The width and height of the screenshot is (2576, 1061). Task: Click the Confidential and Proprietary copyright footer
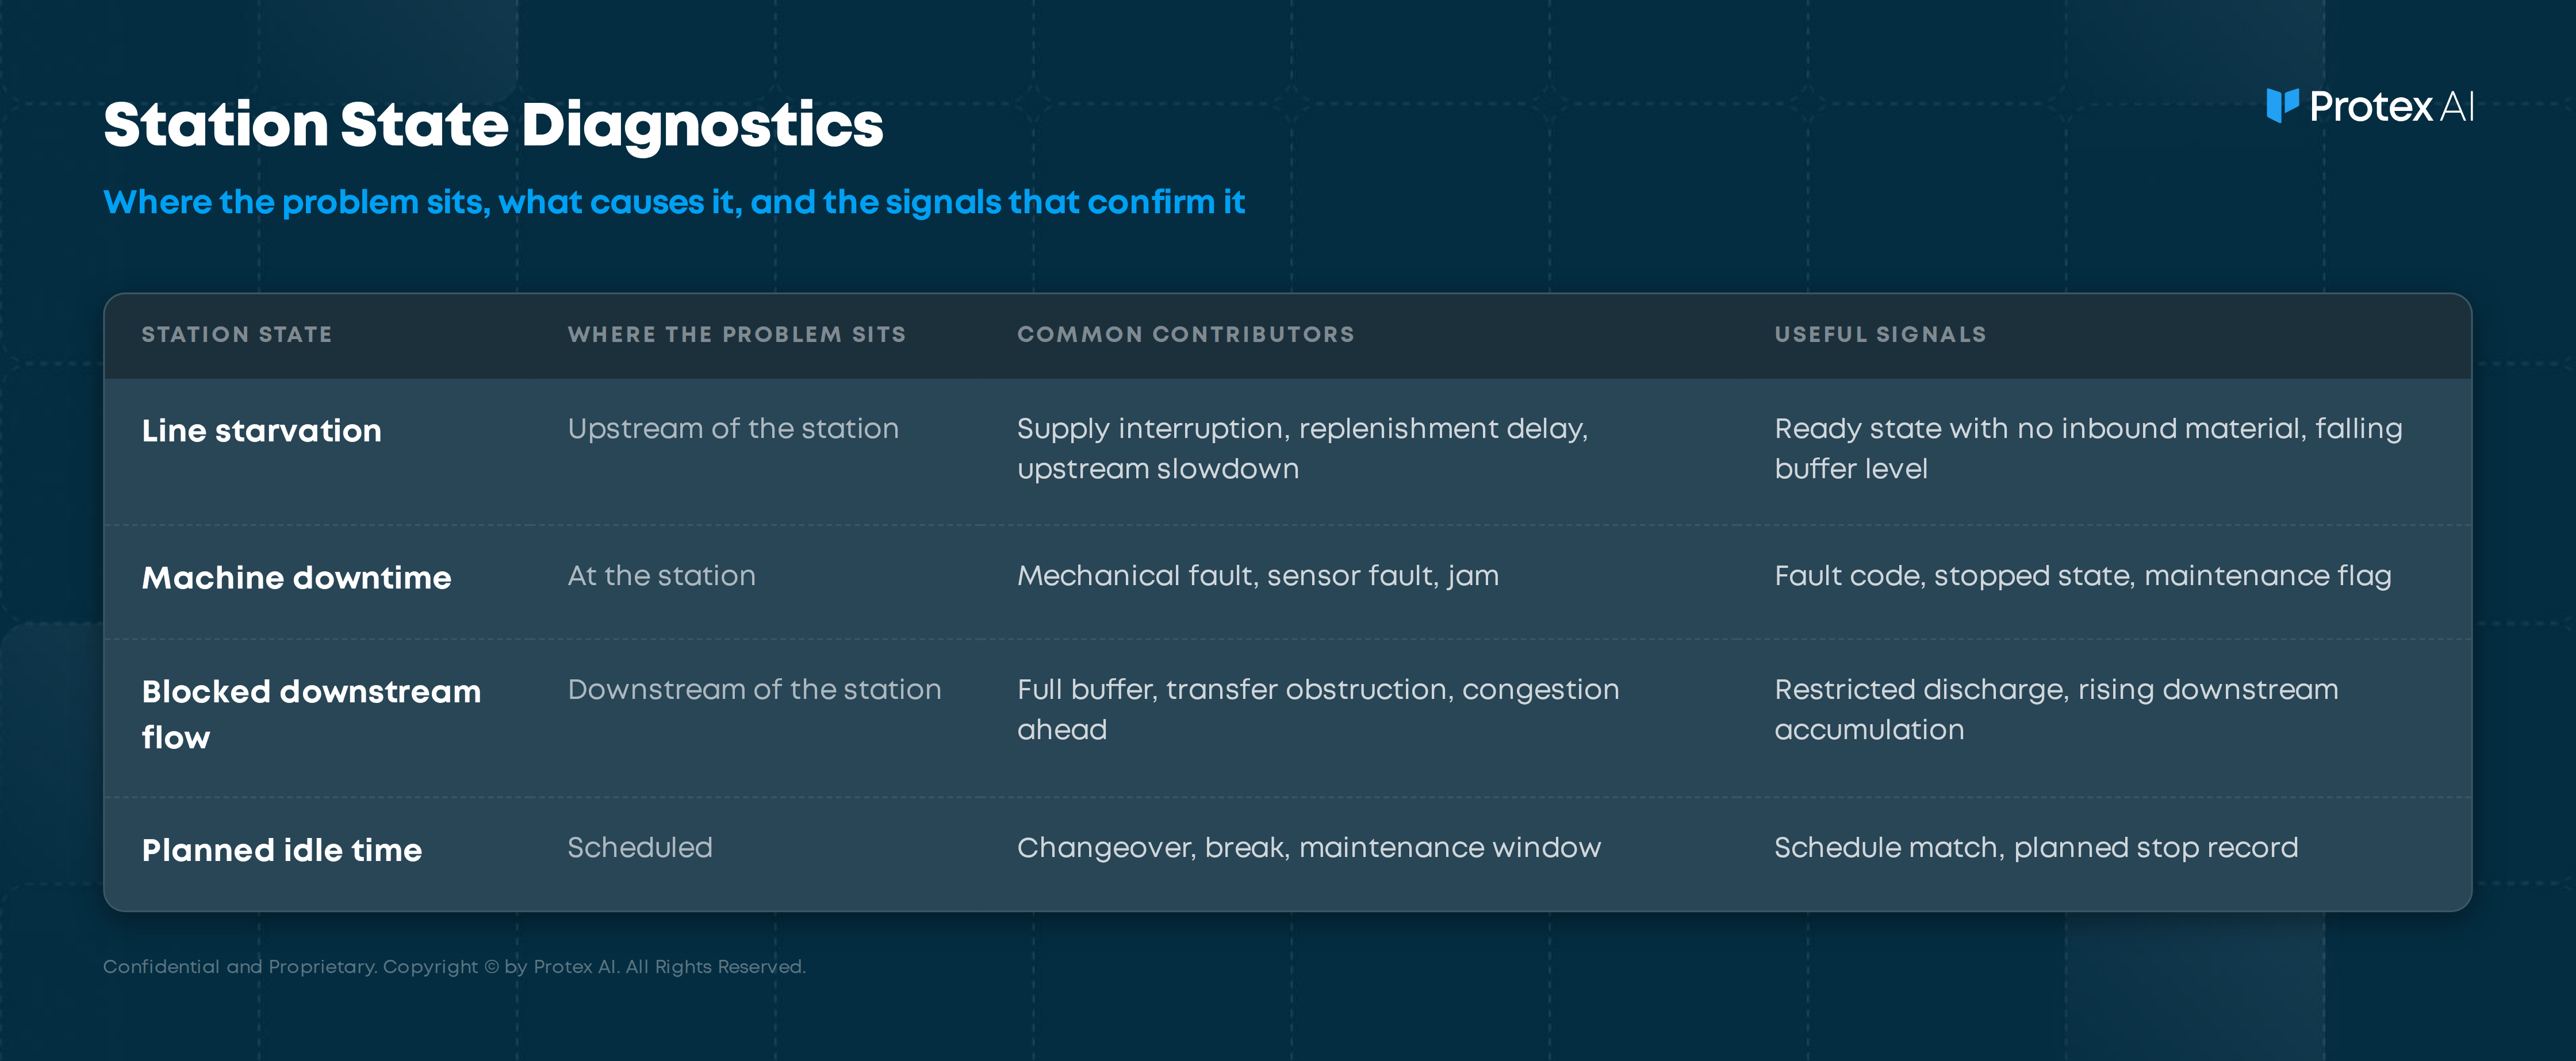click(454, 967)
